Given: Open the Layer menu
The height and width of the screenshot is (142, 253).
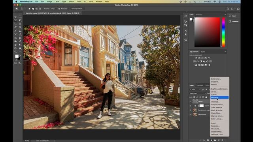Looking at the screenshot, I should coord(57,2).
